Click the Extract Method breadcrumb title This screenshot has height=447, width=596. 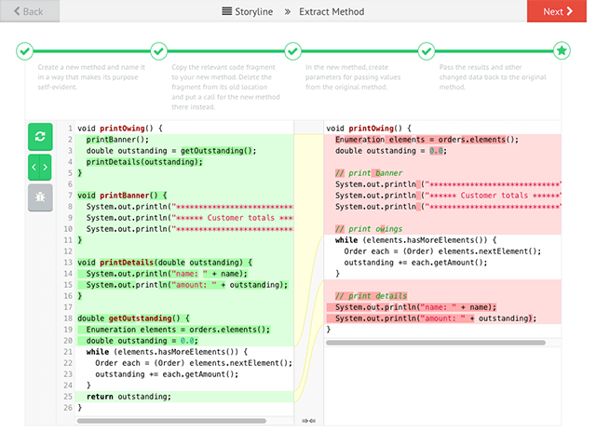click(x=332, y=12)
